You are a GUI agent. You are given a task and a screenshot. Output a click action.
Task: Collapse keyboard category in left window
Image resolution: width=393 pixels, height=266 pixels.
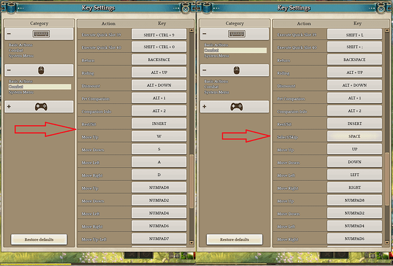coord(9,34)
